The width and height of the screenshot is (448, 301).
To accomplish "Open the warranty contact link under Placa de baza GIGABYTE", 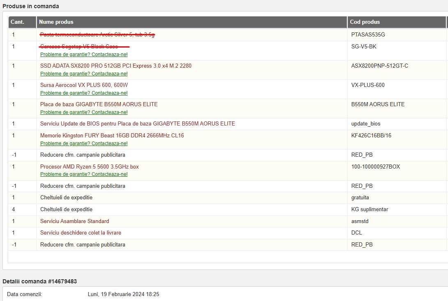I will (x=84, y=112).
